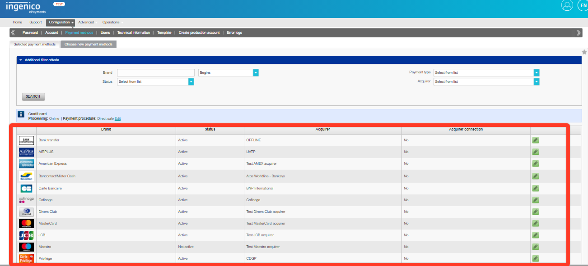
Task: Switch to Selected payment methods tab
Action: pyautogui.click(x=34, y=45)
